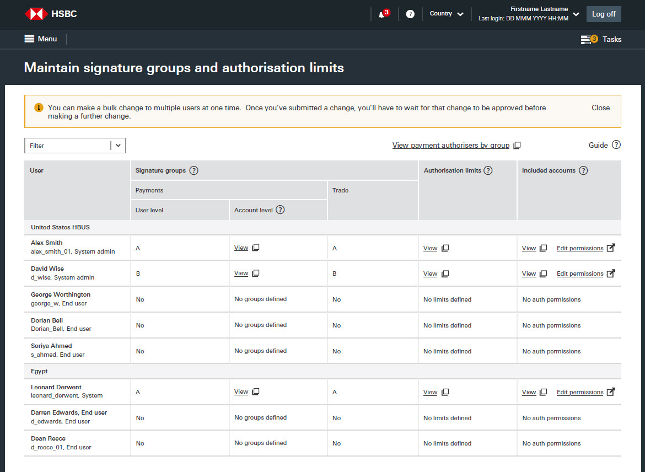
Task: View Leonard Derwent included accounts
Action: [529, 392]
